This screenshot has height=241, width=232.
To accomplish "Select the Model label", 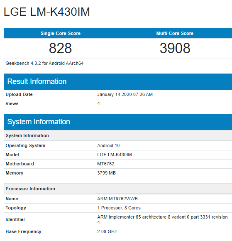I will 12,155.
